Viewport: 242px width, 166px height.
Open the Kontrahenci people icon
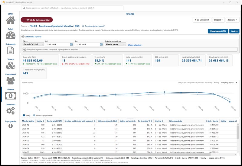coord(11,81)
